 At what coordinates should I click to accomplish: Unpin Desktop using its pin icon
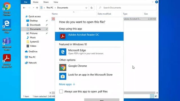click(x=47, y=21)
